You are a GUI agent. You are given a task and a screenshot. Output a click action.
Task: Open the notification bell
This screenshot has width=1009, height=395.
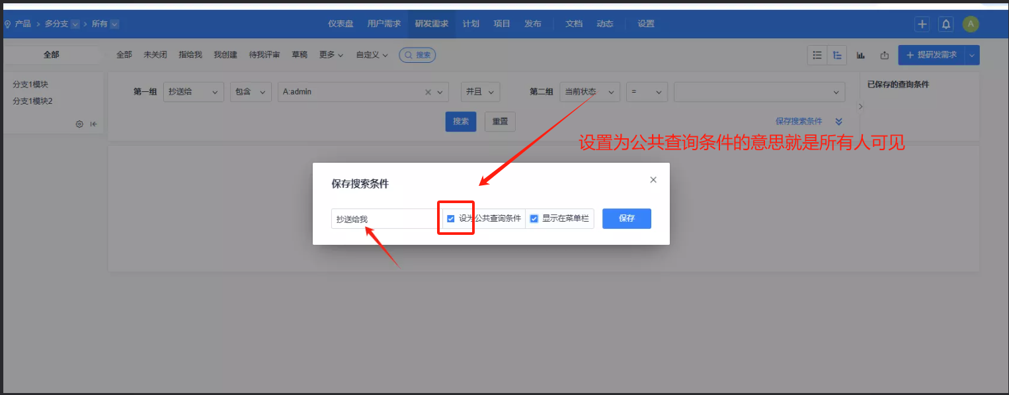[946, 24]
